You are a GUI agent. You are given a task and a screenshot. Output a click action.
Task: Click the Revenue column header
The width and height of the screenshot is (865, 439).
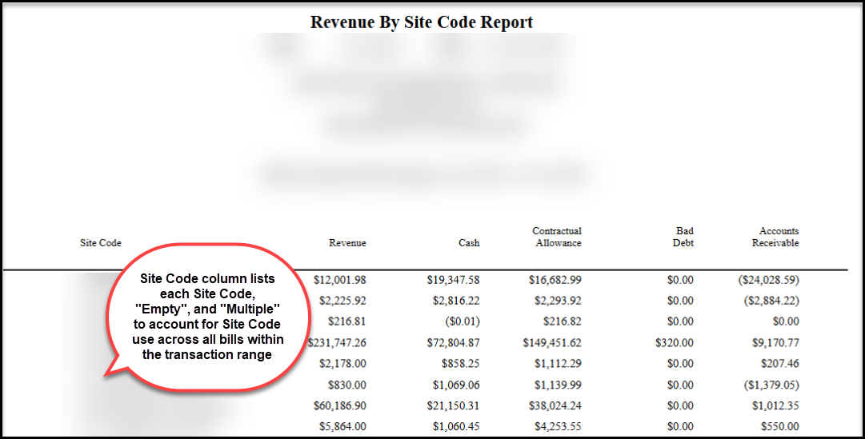[x=347, y=243]
